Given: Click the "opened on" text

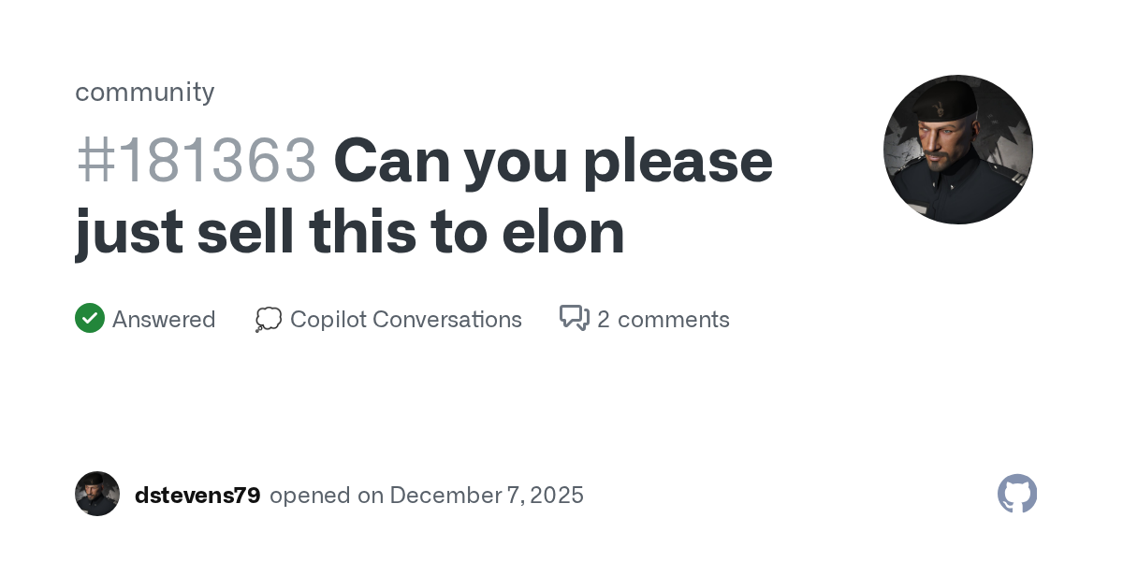Looking at the screenshot, I should point(327,495).
